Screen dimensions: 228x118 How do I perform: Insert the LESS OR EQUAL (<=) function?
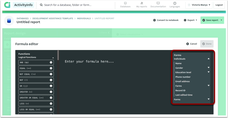tap(36, 109)
